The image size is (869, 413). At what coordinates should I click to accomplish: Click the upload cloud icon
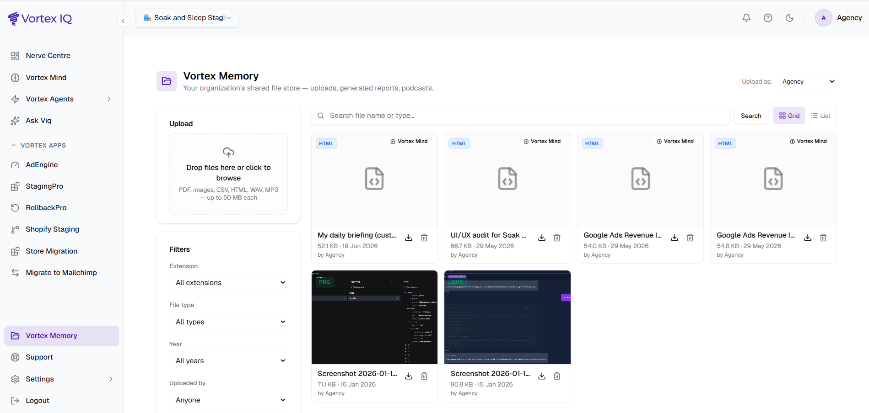(228, 152)
